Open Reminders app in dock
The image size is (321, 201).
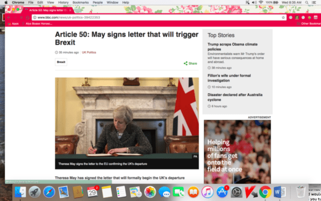(x=121, y=192)
